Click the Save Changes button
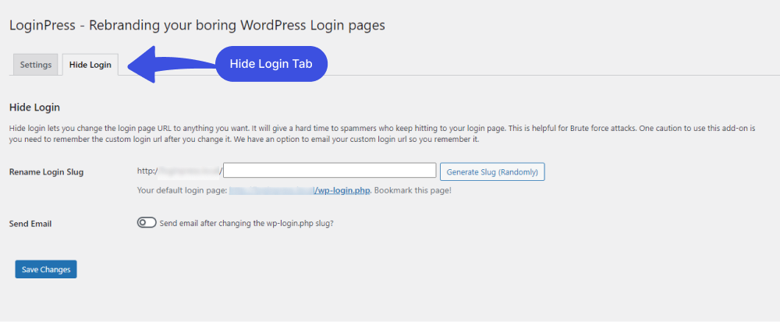This screenshot has width=780, height=322. pos(46,269)
